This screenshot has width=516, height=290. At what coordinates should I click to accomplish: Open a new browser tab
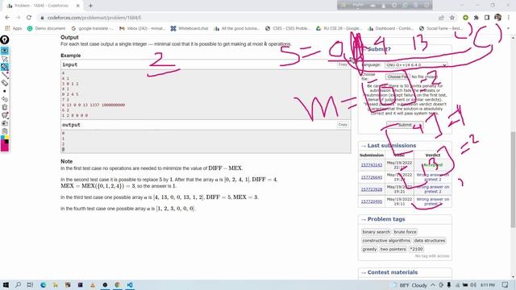[90, 6]
